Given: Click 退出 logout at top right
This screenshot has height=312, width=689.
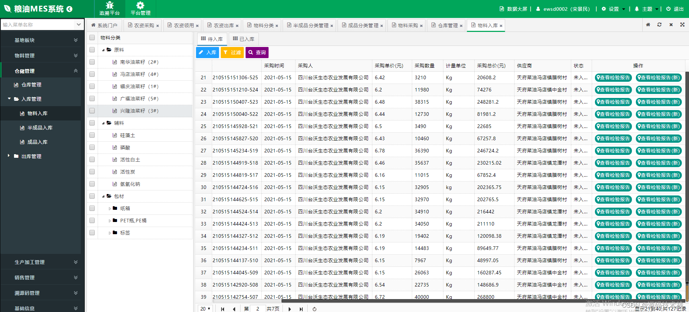Looking at the screenshot, I should coord(675,9).
